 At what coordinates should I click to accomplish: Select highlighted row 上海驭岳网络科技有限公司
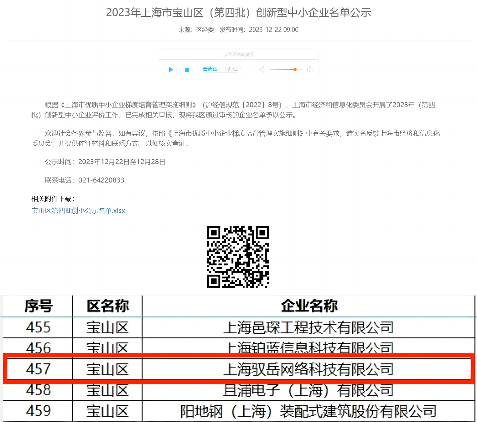pyautogui.click(x=308, y=369)
